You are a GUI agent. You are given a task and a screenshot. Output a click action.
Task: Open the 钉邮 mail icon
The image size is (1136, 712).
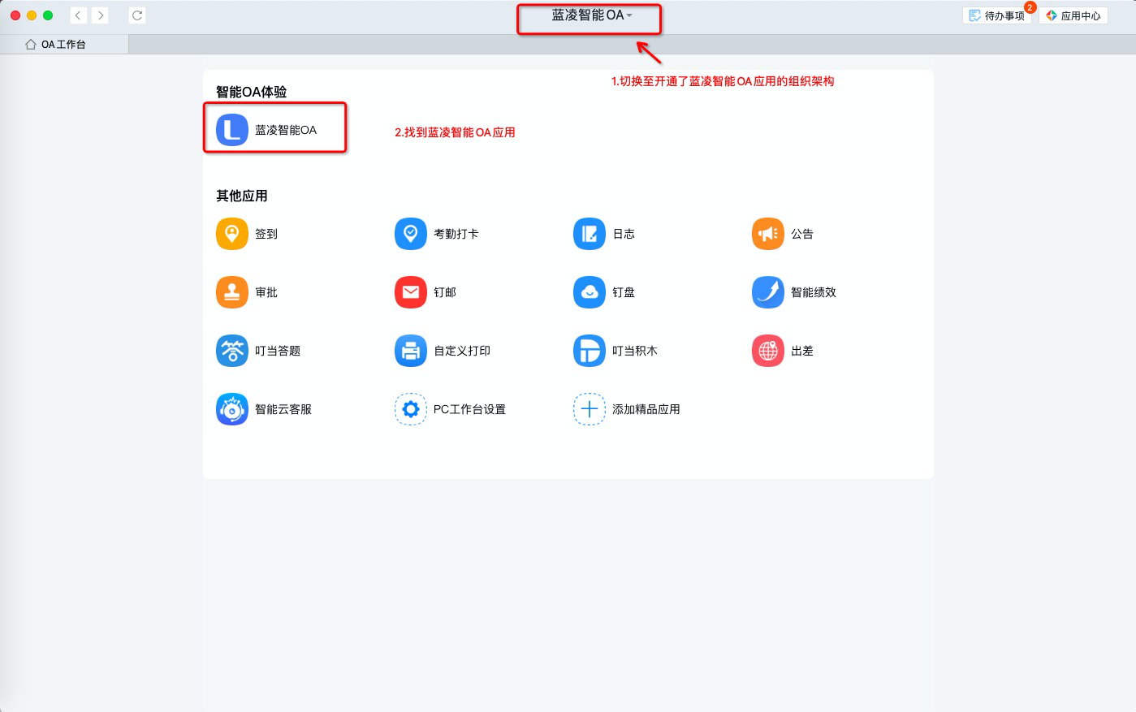tap(411, 292)
